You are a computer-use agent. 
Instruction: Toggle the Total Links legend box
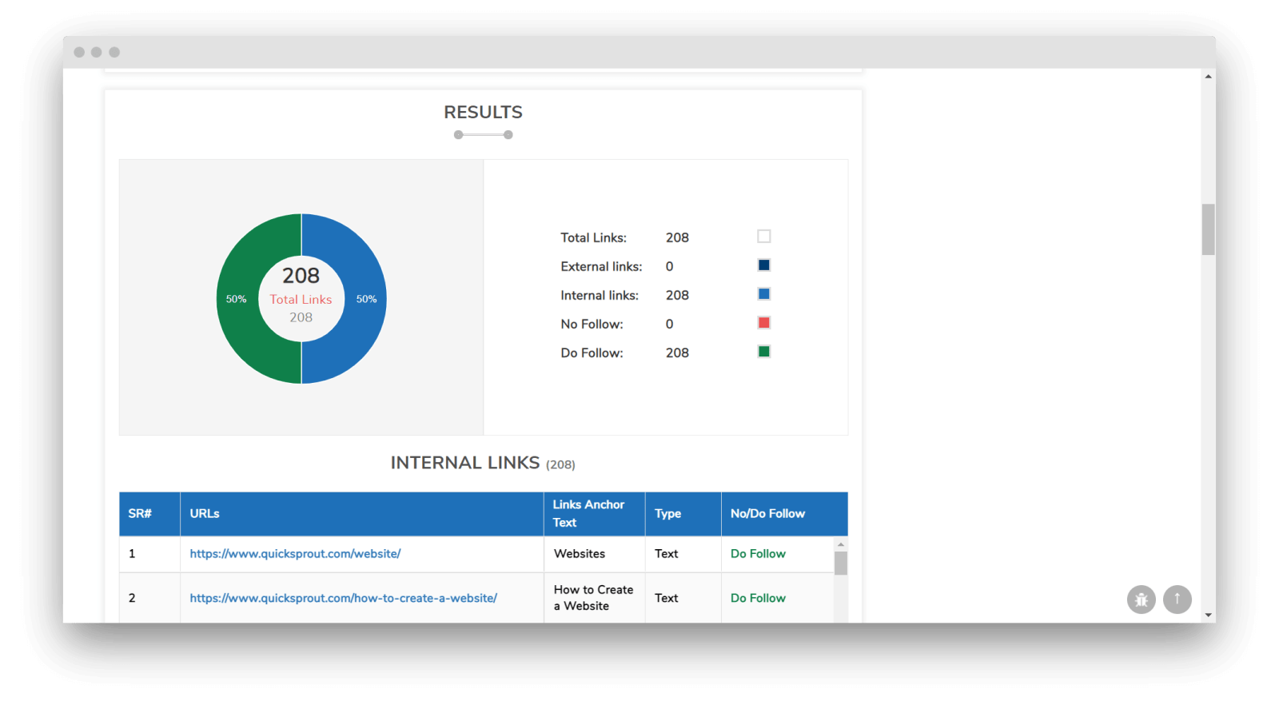[763, 237]
